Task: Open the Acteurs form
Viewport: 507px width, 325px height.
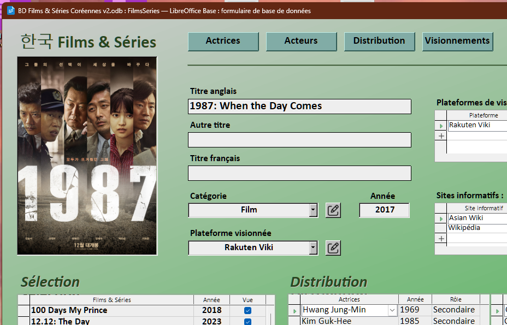Action: [301, 42]
